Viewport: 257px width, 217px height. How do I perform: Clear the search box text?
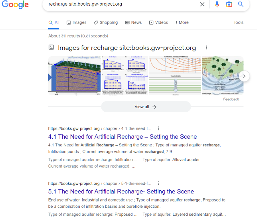[202, 4]
